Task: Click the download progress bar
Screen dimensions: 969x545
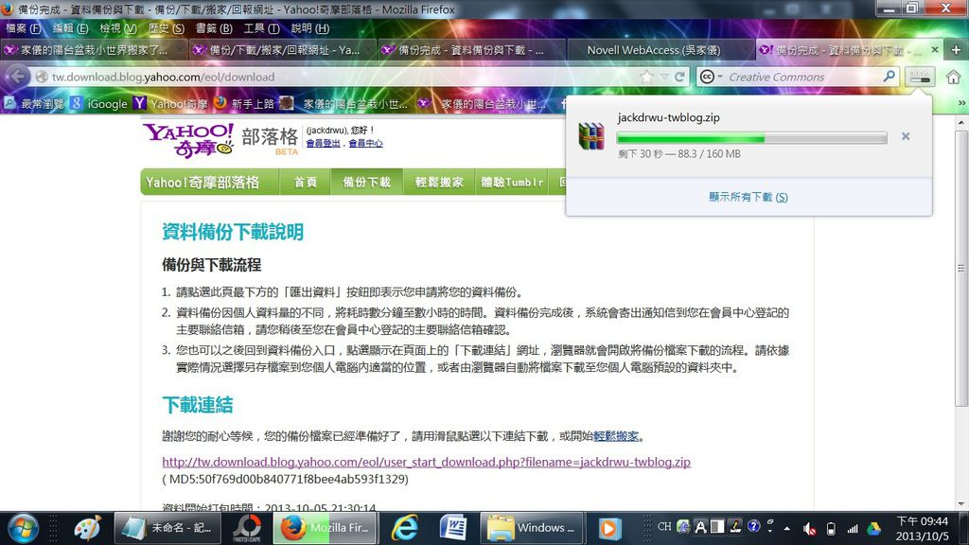Action: tap(751, 138)
